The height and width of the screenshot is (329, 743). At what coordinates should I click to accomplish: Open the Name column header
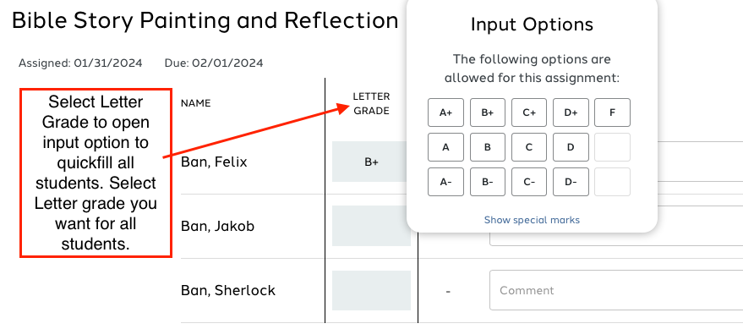pyautogui.click(x=196, y=103)
